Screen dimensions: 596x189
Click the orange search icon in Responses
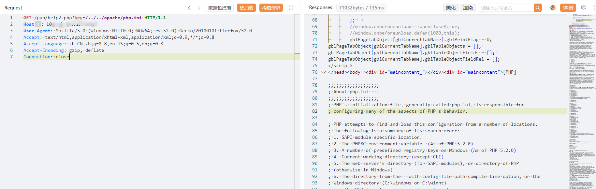pyautogui.click(x=538, y=8)
